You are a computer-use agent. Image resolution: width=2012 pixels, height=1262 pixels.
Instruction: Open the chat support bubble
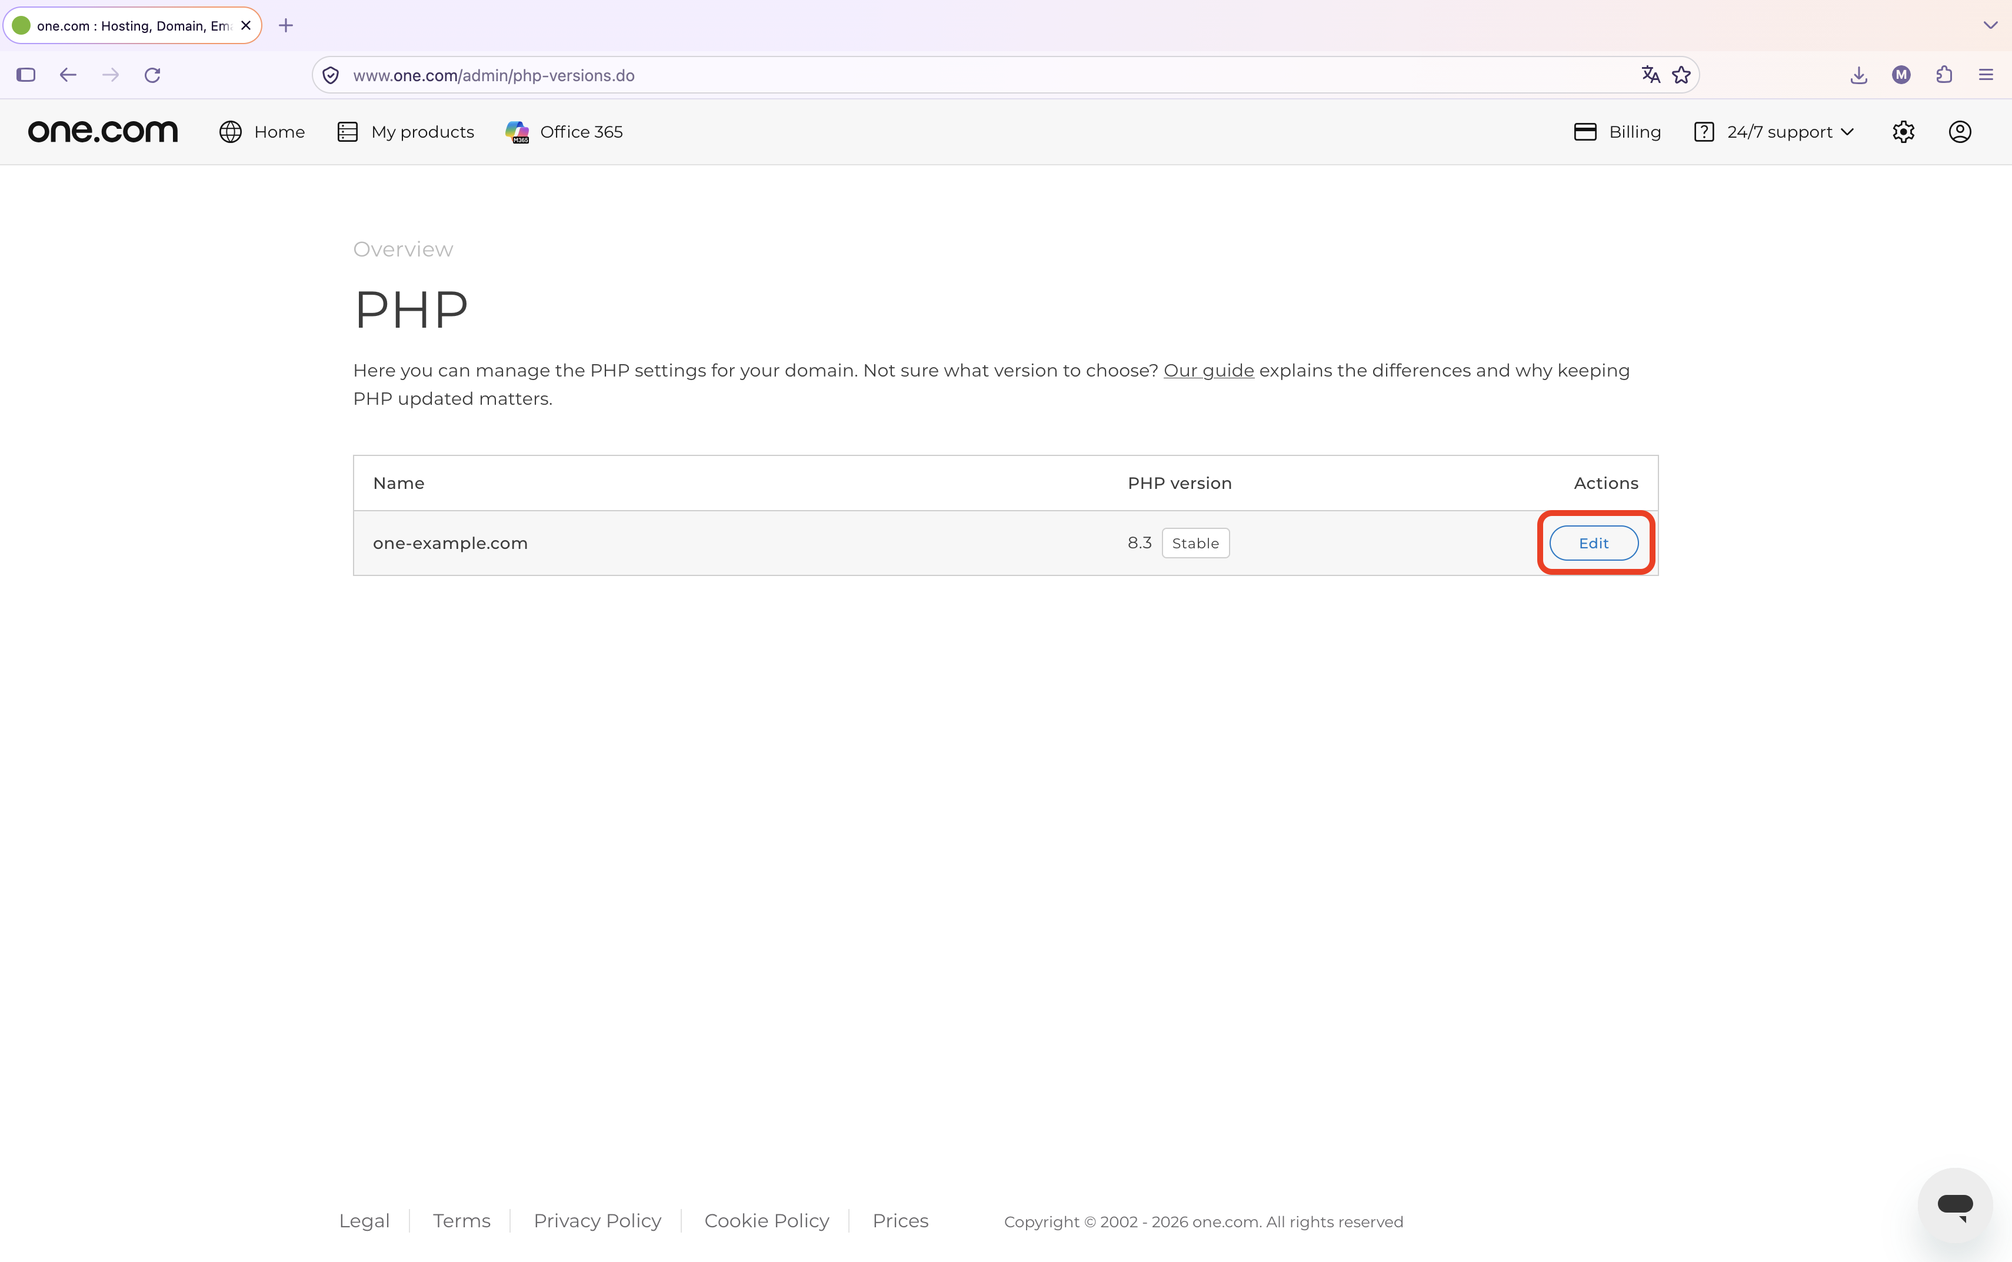pyautogui.click(x=1956, y=1206)
